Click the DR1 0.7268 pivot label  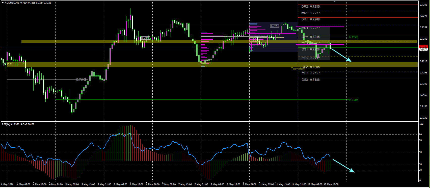click(310, 19)
